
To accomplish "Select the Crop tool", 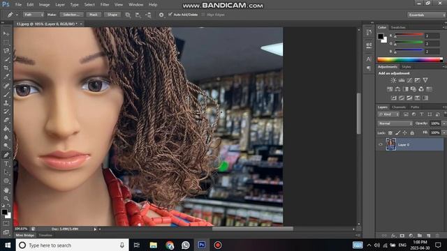I will coord(6,68).
